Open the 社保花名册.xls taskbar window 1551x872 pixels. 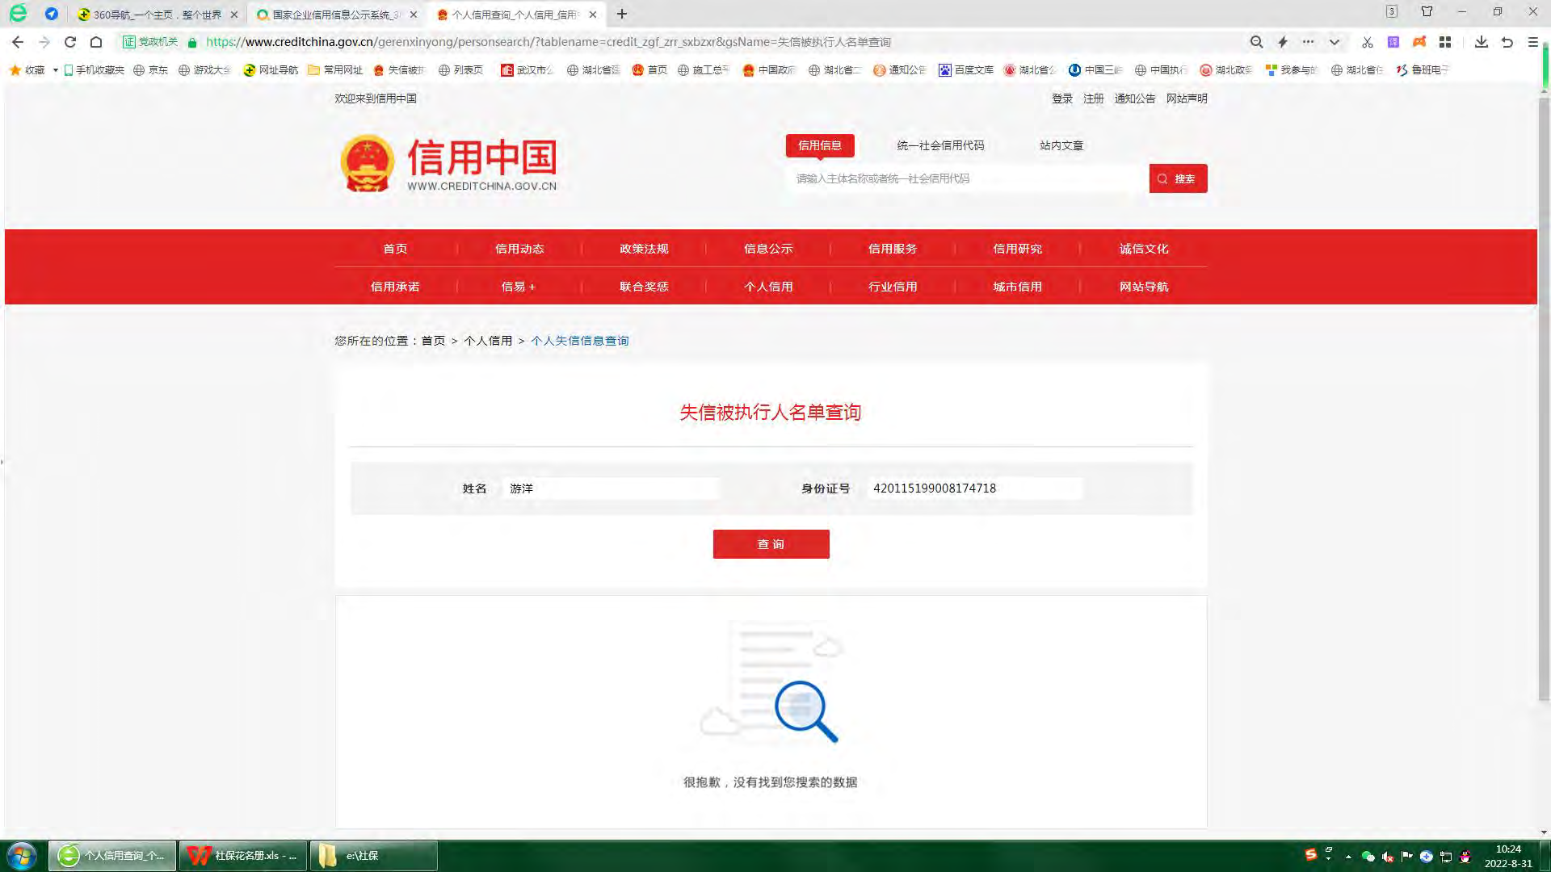[243, 856]
